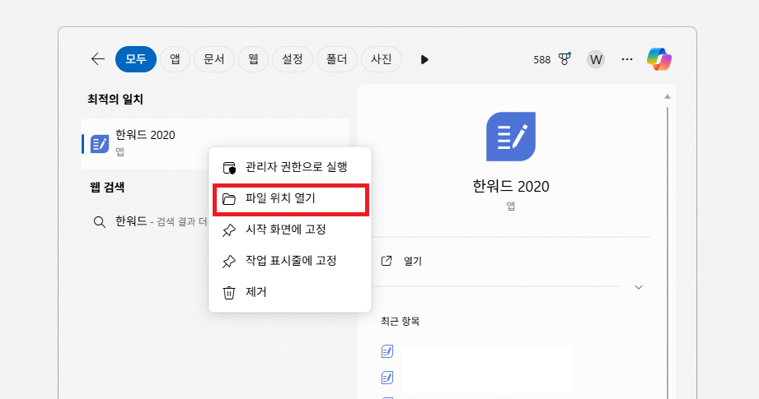Go back with the left arrow
The image size is (759, 399).
click(x=98, y=59)
